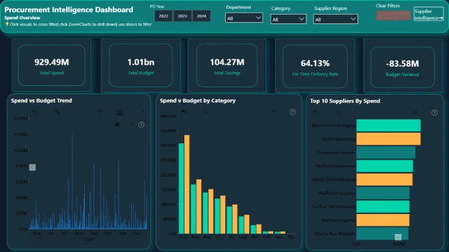Click the tallest orange bar in Category chart

(186, 184)
